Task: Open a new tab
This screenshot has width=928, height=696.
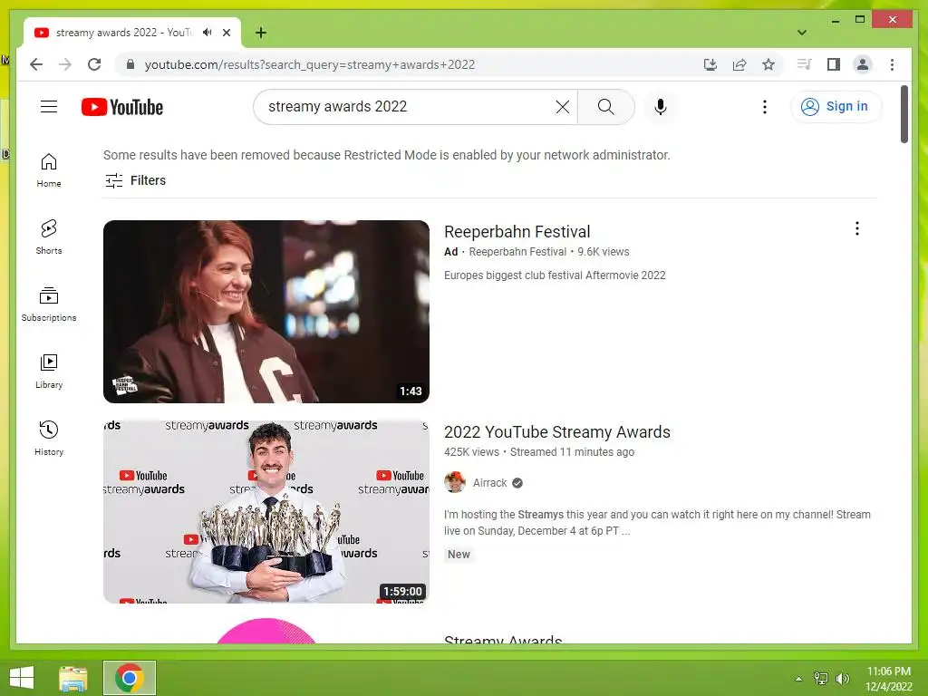Action: tap(260, 33)
